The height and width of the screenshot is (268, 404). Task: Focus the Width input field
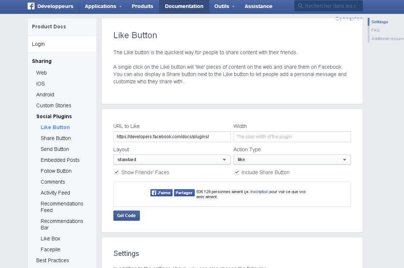point(292,137)
